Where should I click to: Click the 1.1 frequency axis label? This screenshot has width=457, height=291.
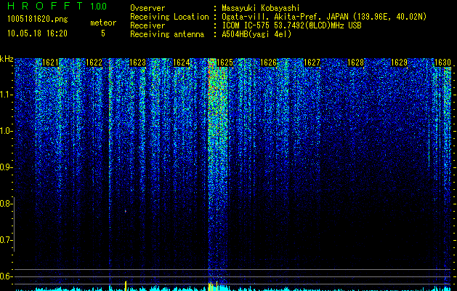click(4, 95)
